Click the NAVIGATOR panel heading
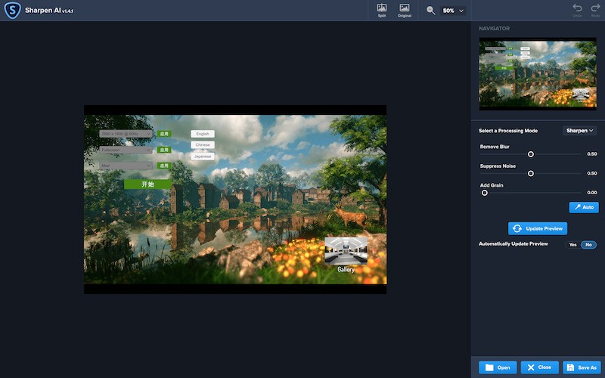The width and height of the screenshot is (605, 378). click(x=495, y=29)
